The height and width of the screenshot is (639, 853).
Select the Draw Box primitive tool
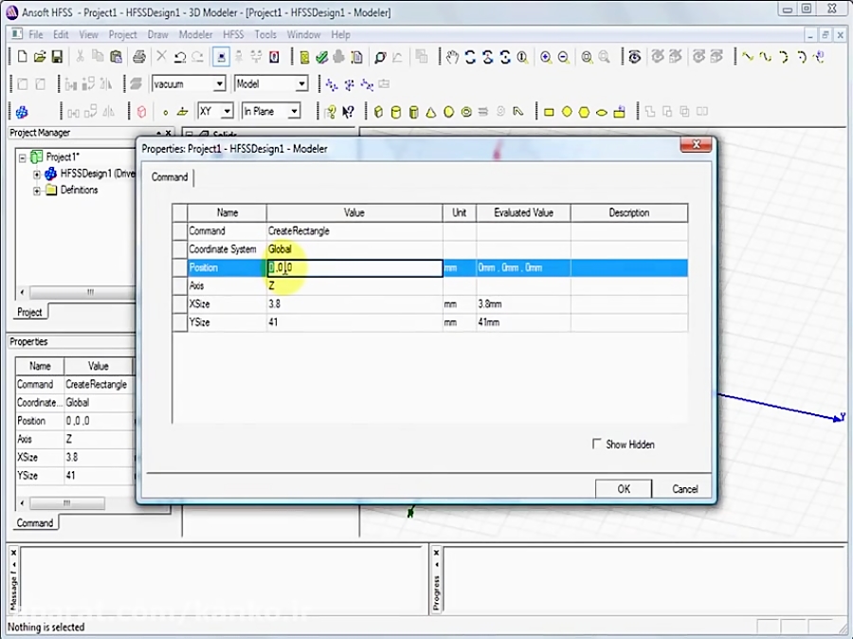pos(378,111)
